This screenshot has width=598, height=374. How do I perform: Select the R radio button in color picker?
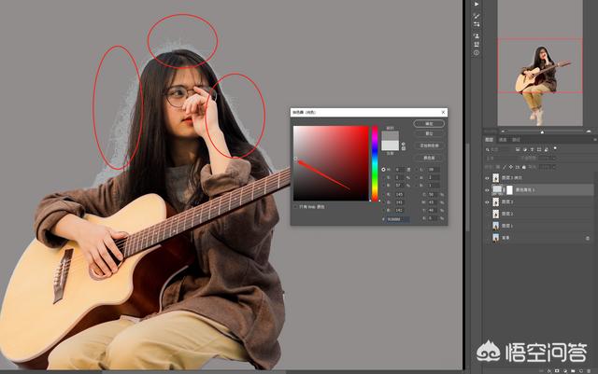384,194
